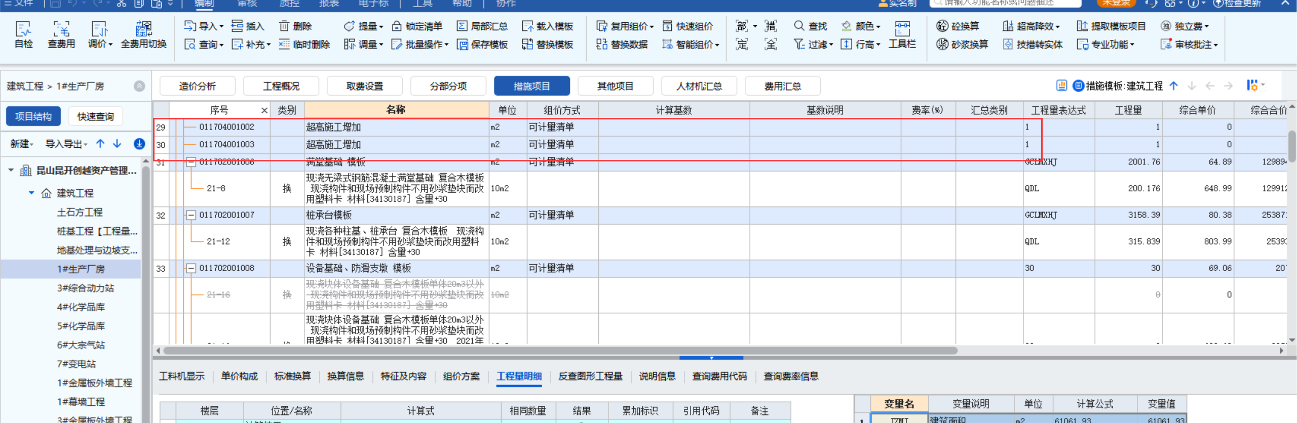The height and width of the screenshot is (423, 1297).
Task: Click the 快速查询 button
Action: [x=96, y=116]
